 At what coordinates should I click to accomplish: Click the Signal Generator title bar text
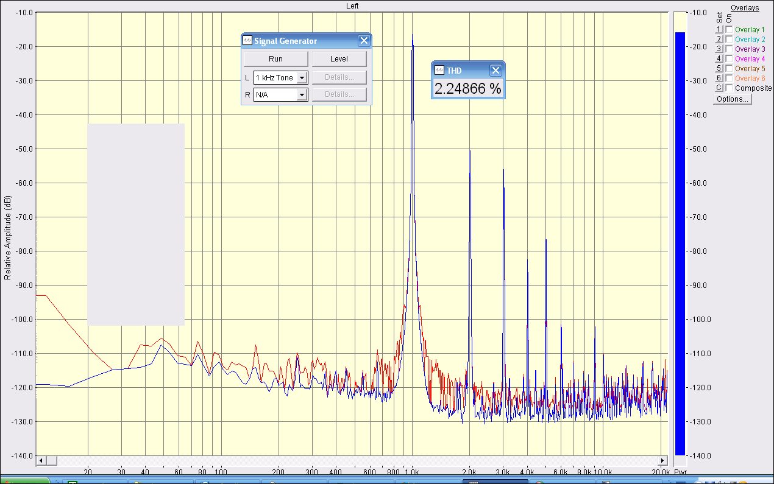(x=285, y=41)
